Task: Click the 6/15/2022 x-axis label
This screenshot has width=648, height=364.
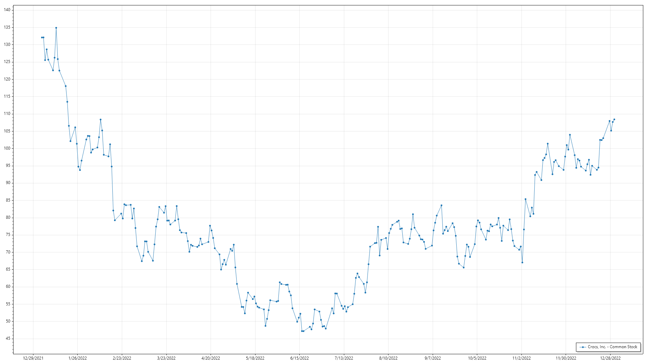Action: pos(299,358)
